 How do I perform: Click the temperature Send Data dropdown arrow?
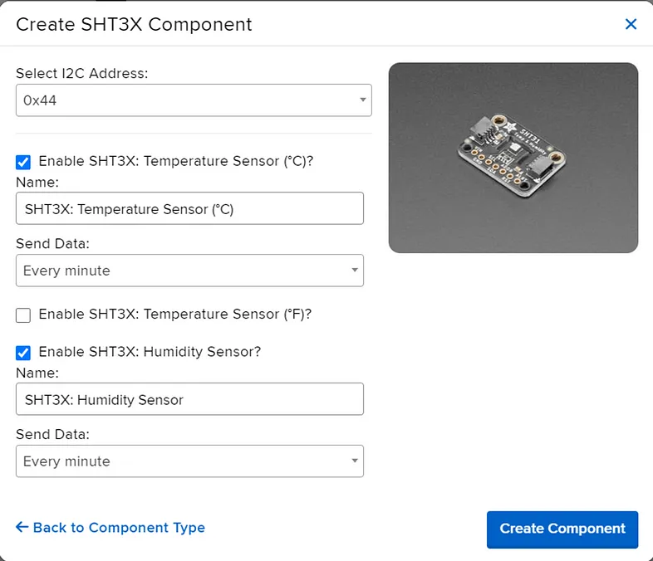pyautogui.click(x=355, y=270)
